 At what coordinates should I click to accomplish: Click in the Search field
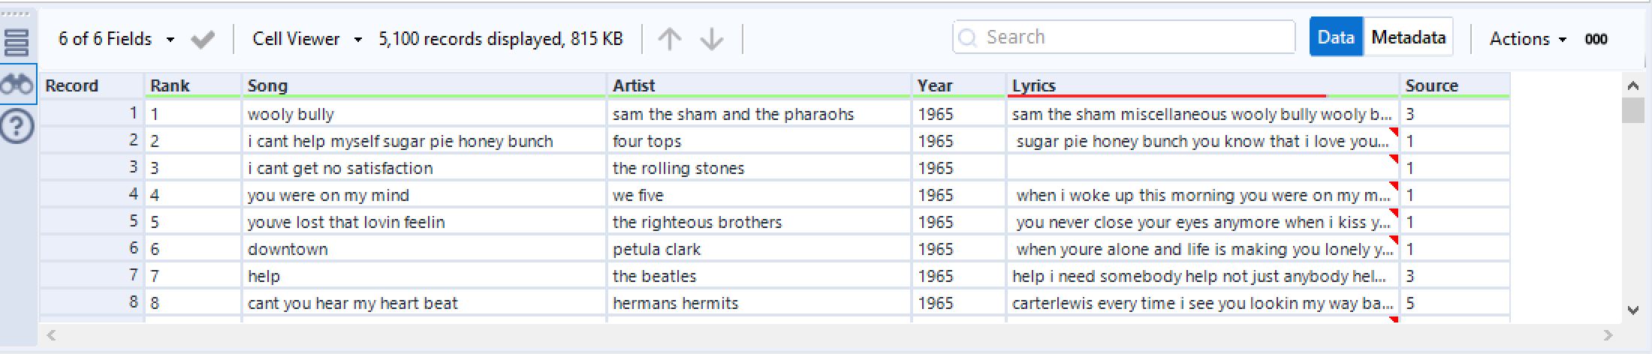tap(1126, 37)
